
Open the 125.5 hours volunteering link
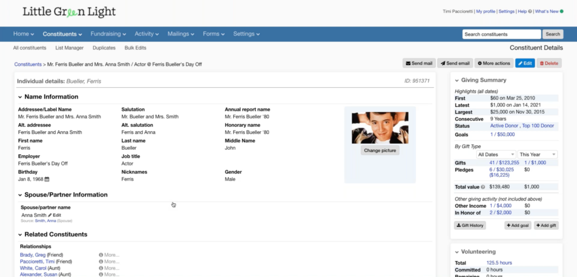coord(499,263)
